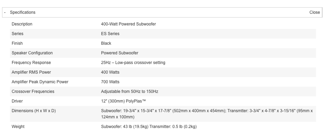Click the 25Hz Low-pass crossover value
Image resolution: width=326 pixels, height=139 pixels.
coord(133,63)
